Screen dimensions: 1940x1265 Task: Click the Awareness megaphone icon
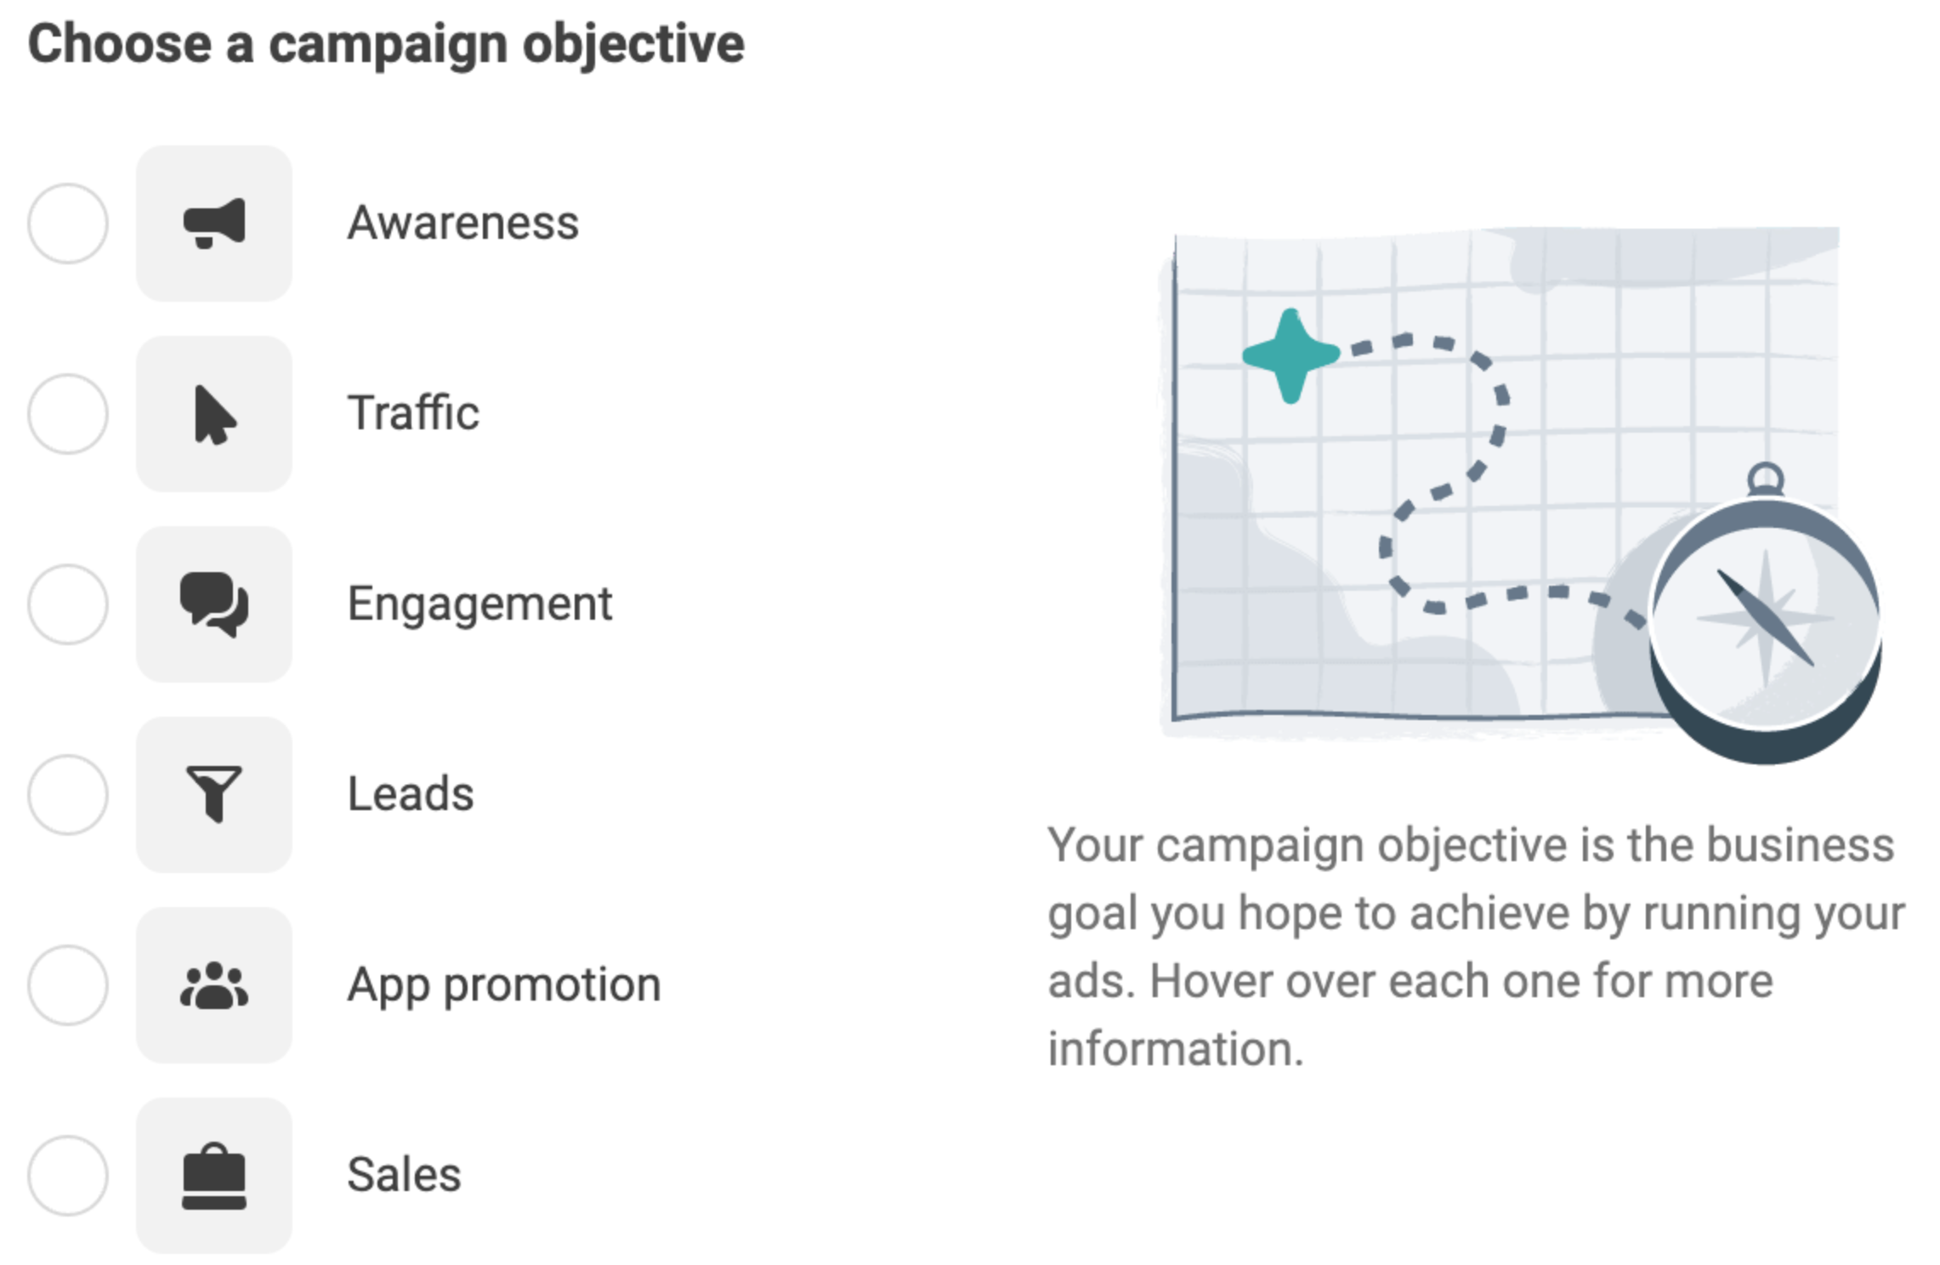215,224
